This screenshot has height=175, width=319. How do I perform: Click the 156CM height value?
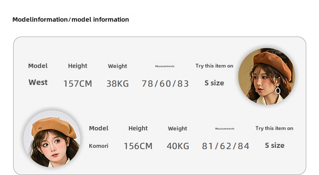(138, 146)
